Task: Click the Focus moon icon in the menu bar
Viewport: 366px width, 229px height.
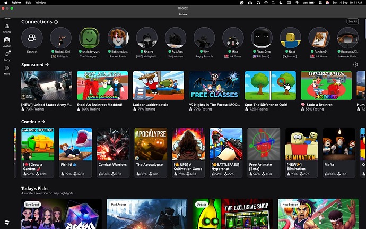Action: [281, 3]
